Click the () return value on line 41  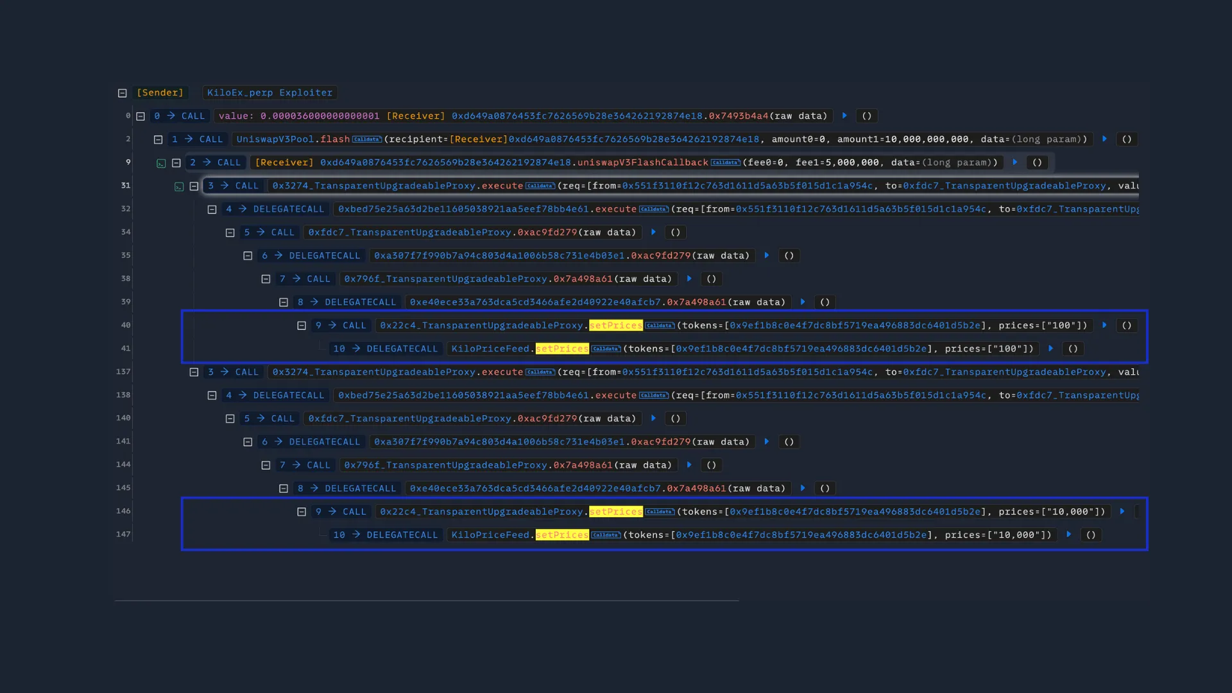click(1073, 348)
